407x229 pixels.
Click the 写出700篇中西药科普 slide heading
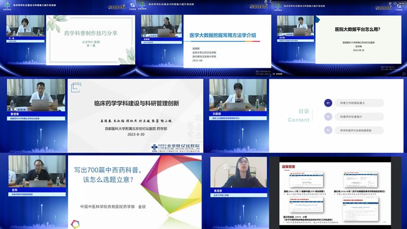pyautogui.click(x=108, y=175)
